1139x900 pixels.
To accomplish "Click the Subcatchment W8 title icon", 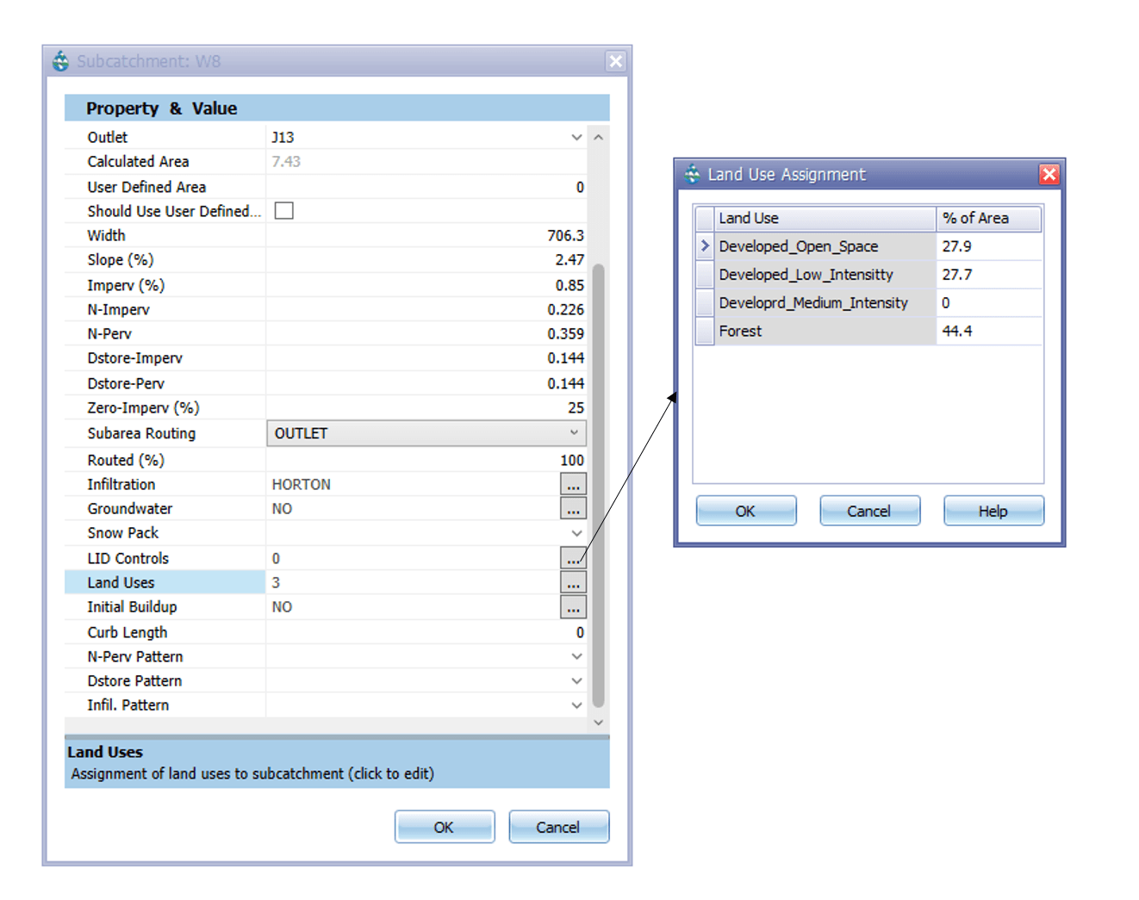I will (x=60, y=61).
